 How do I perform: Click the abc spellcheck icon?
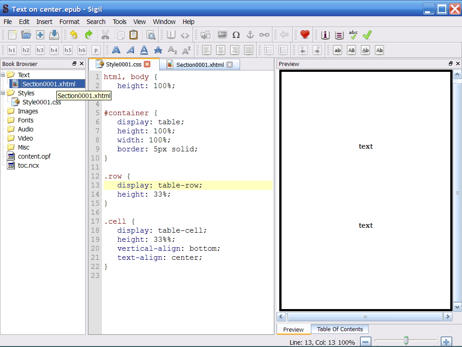point(353,35)
